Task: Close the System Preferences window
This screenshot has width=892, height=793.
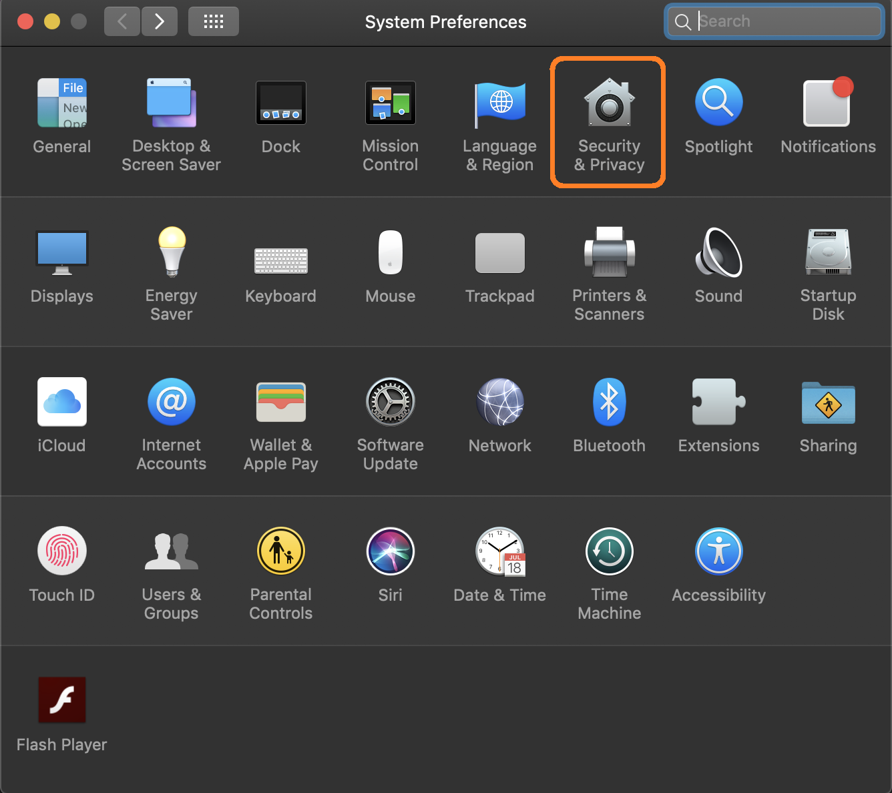Action: [x=25, y=21]
